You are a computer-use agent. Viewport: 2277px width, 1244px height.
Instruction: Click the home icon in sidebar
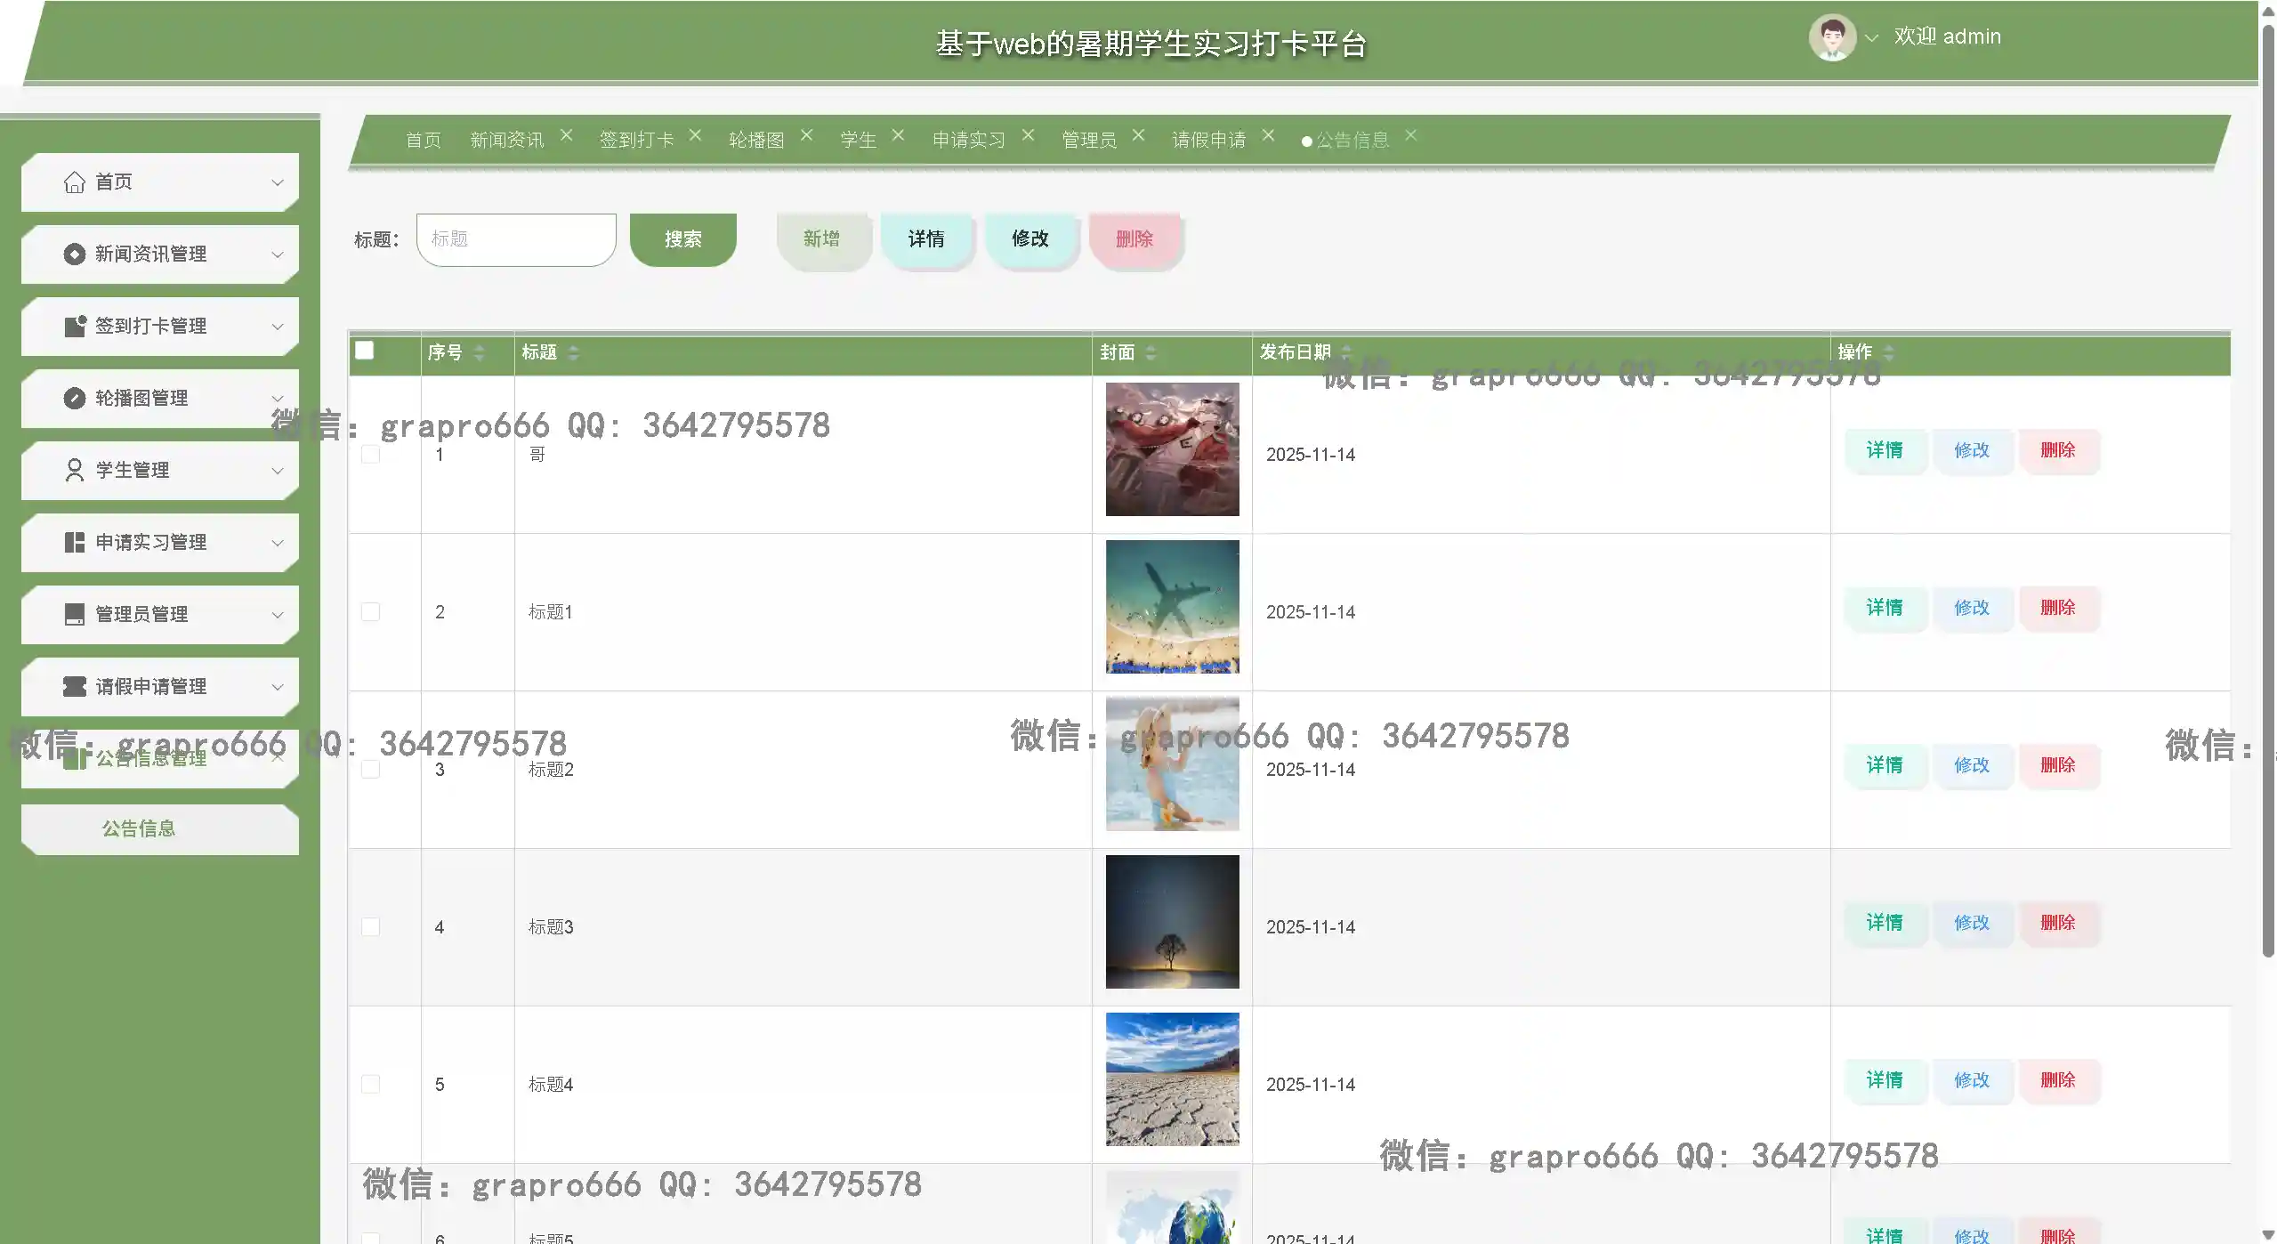[75, 182]
